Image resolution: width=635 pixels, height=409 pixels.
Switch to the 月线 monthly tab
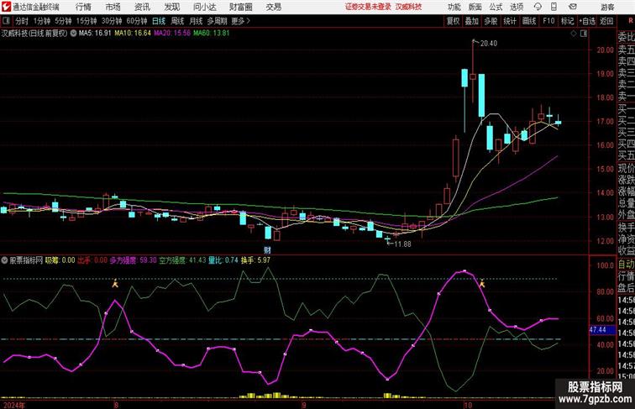196,21
